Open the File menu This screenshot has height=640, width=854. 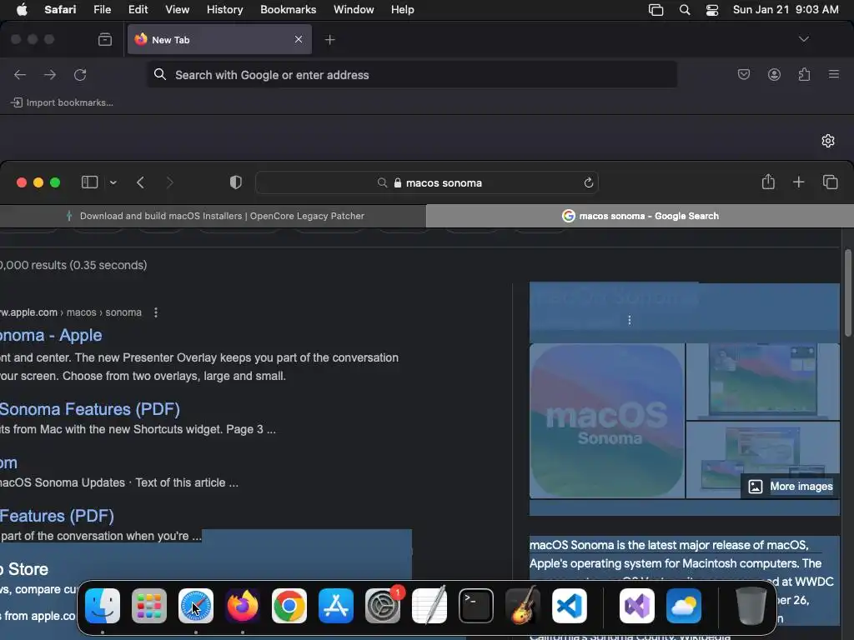(x=102, y=10)
